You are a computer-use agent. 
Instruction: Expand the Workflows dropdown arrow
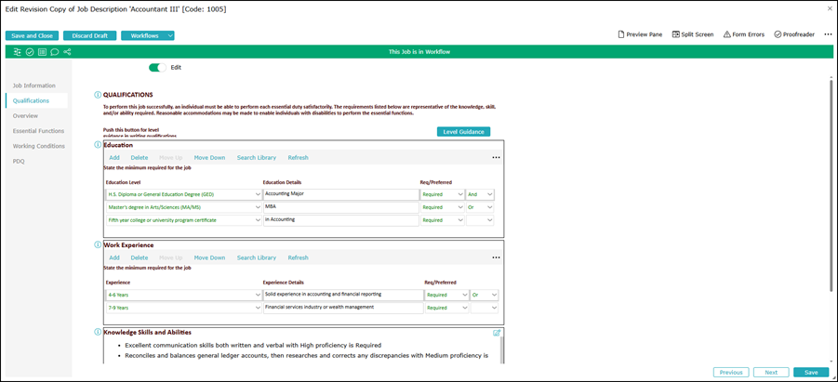coord(170,36)
